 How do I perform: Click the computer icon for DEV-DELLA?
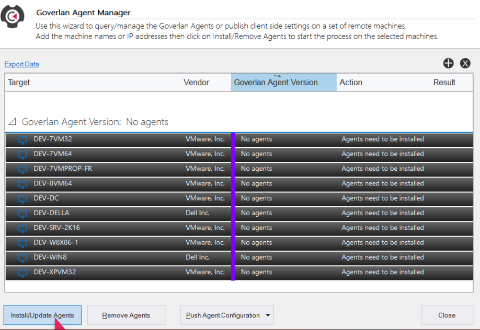22,214
